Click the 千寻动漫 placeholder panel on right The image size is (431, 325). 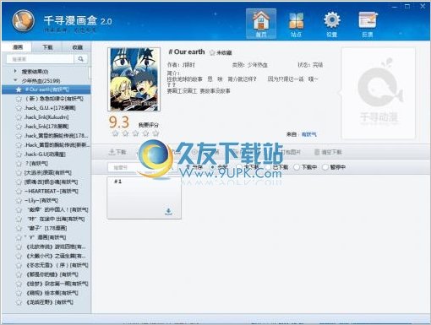pos(378,94)
